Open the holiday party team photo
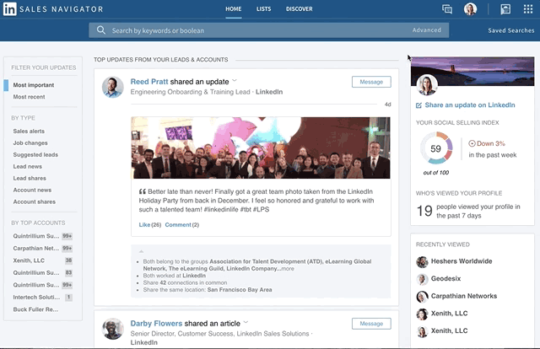 261,148
